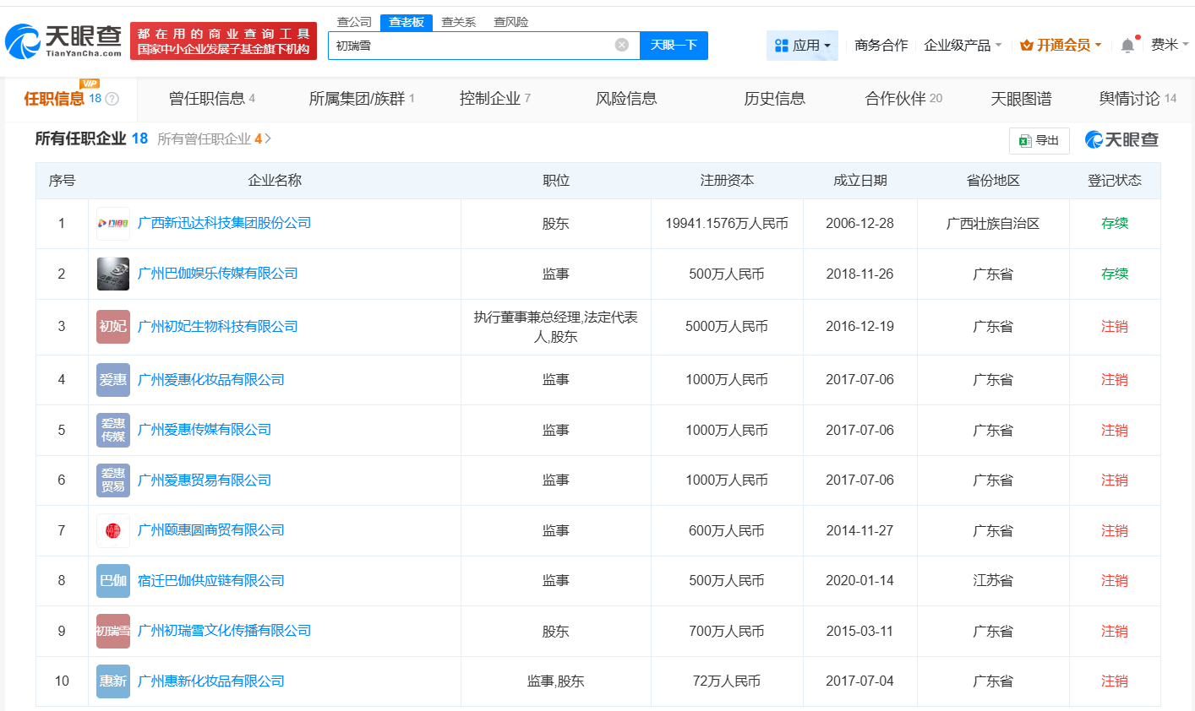Click the TianYanCha logo in header

click(63, 41)
